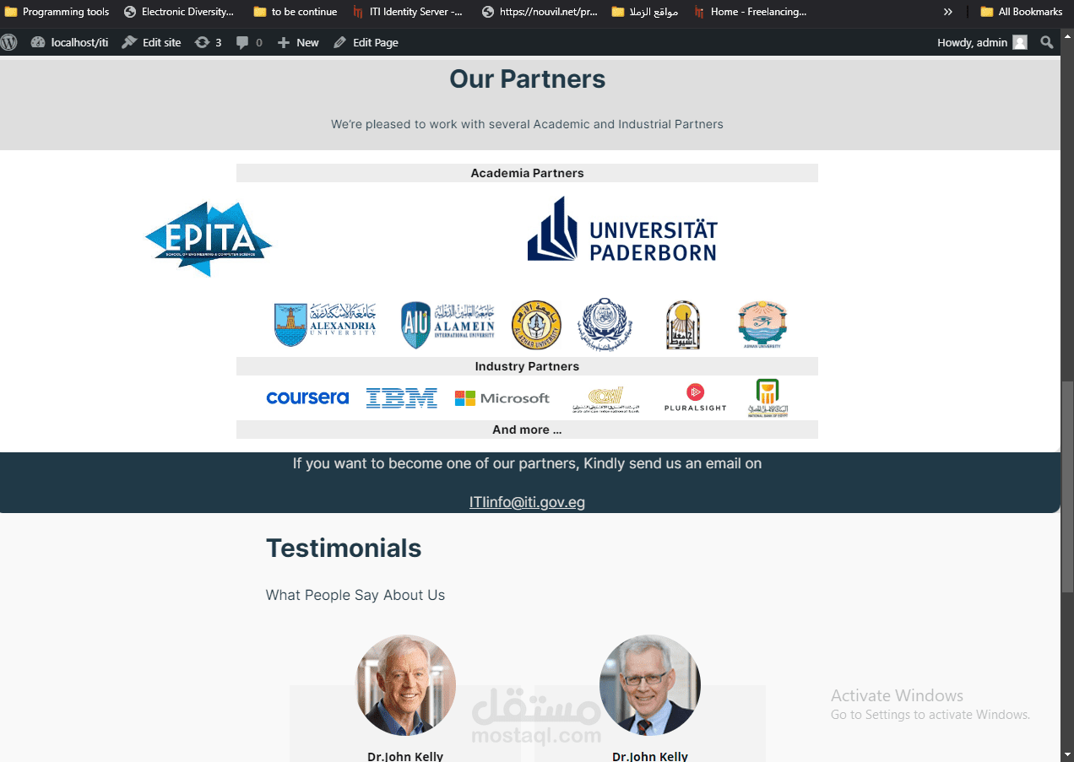This screenshot has height=762, width=1074.
Task: Click the right testimonial portrait photo
Action: coord(650,685)
